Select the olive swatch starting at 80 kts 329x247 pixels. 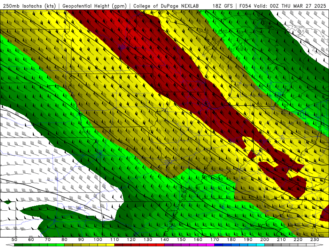(68, 245)
